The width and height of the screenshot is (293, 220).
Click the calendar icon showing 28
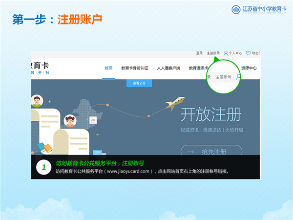pos(93,120)
